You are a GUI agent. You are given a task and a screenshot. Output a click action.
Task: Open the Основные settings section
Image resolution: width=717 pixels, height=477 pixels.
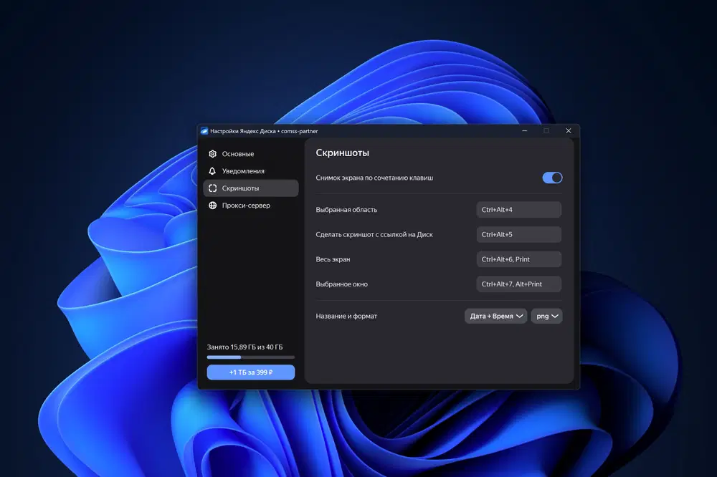[x=250, y=154]
